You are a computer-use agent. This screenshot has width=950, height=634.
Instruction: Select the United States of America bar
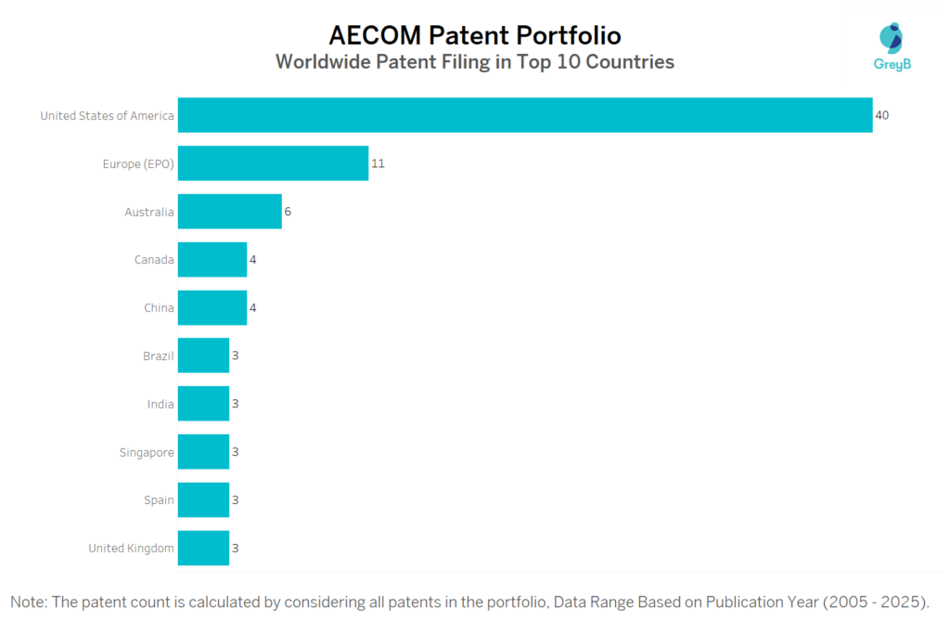[524, 115]
